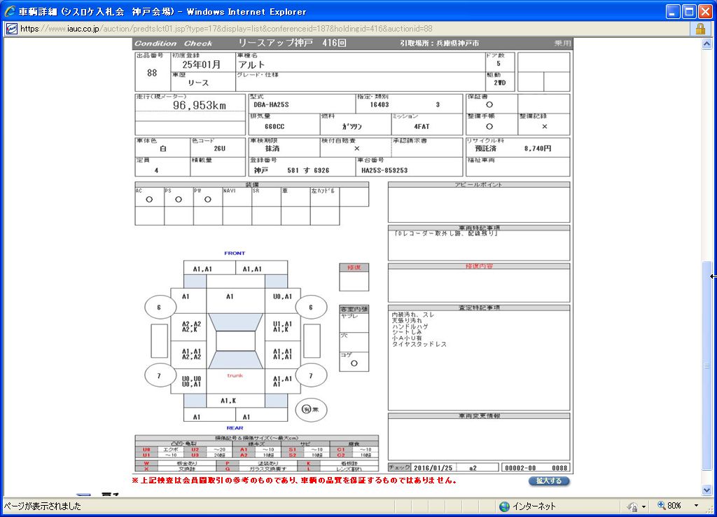Click the PW equipment circle mark
Screen dimensions: 717x517
(x=208, y=199)
